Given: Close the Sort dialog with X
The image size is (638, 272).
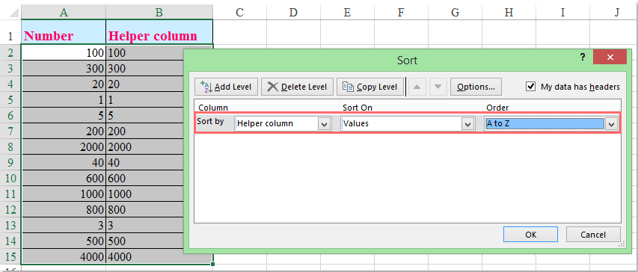Looking at the screenshot, I should pos(610,58).
